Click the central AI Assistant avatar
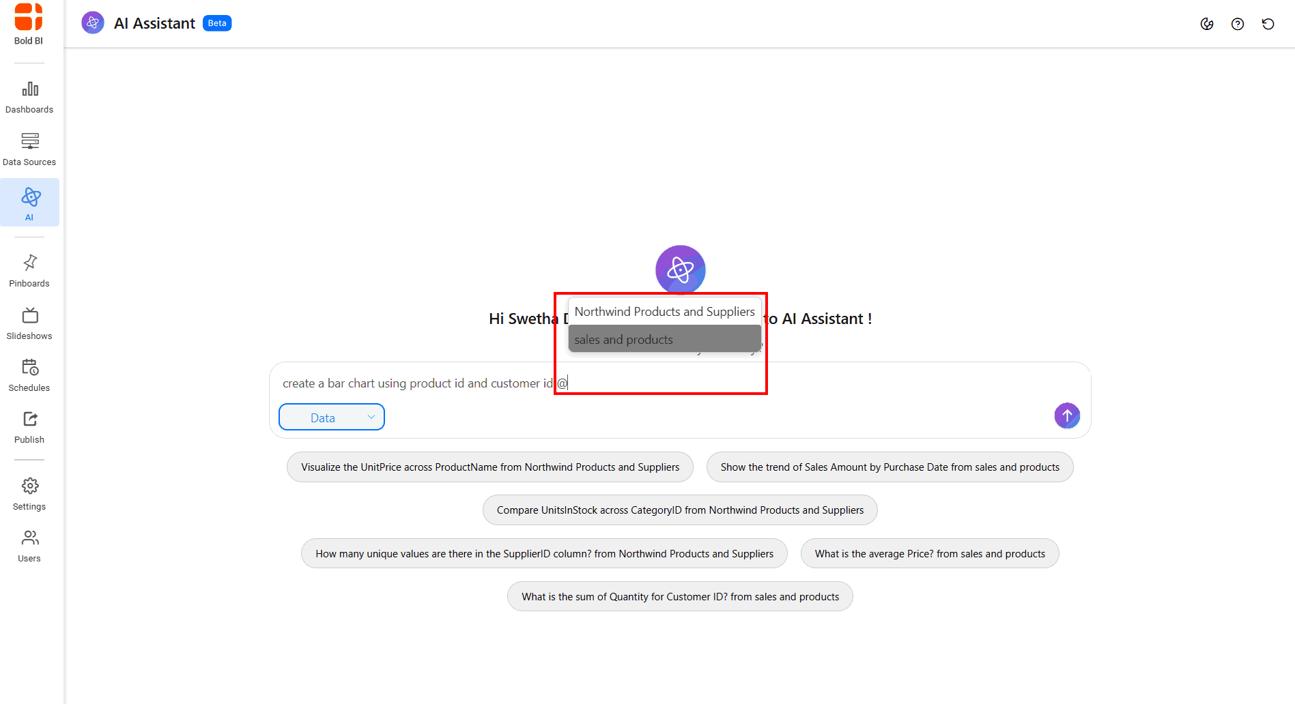Image resolution: width=1295 pixels, height=704 pixels. [x=681, y=270]
